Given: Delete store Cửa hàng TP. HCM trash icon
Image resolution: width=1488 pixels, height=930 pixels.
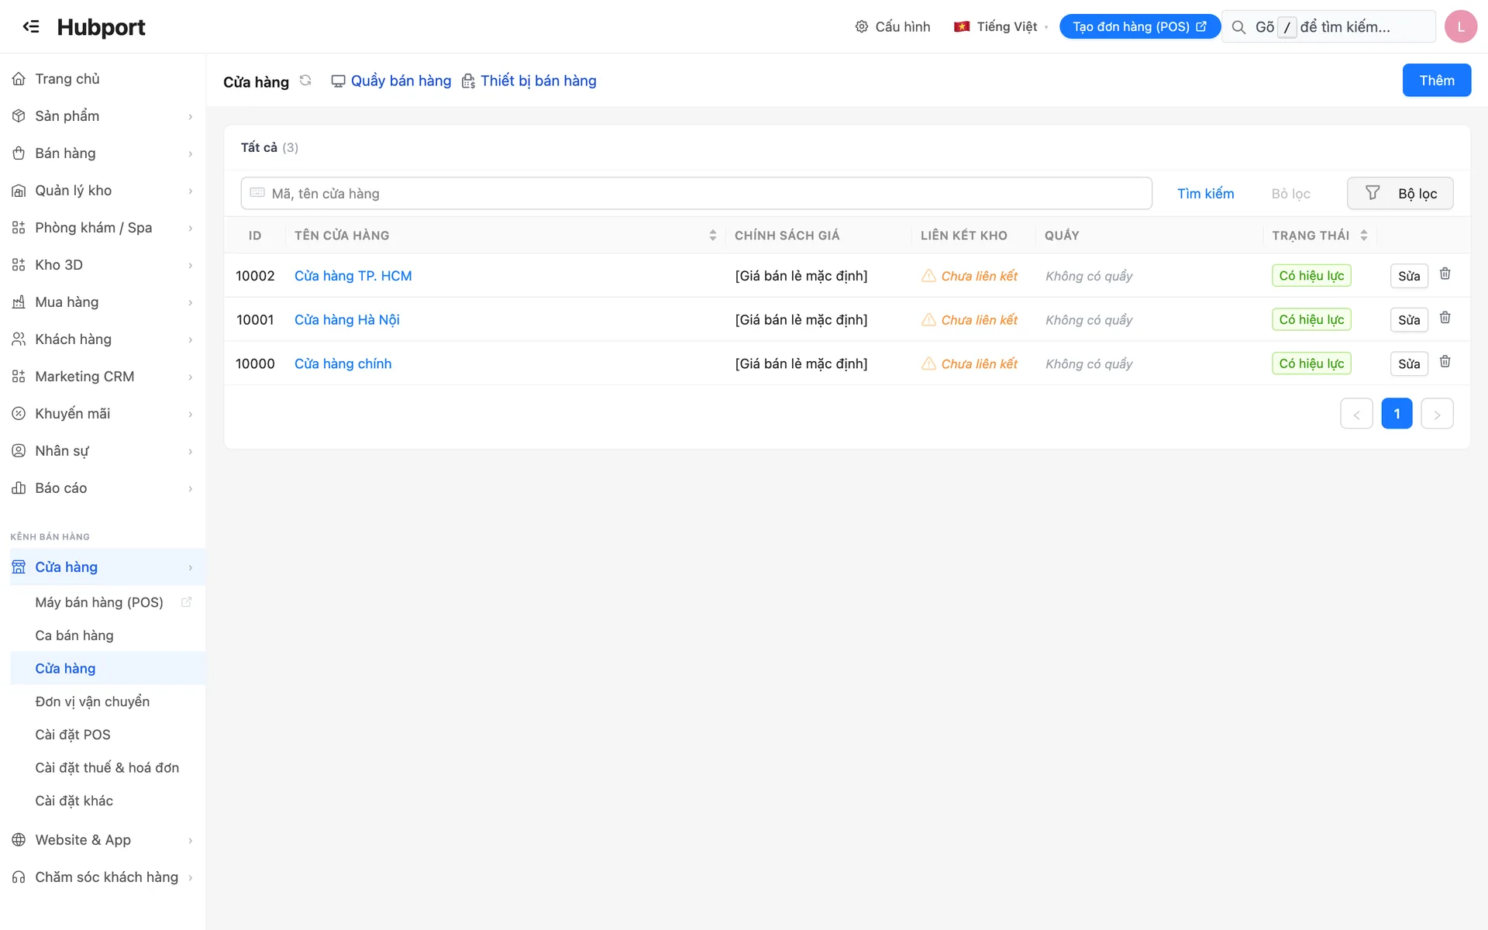Looking at the screenshot, I should tap(1445, 274).
